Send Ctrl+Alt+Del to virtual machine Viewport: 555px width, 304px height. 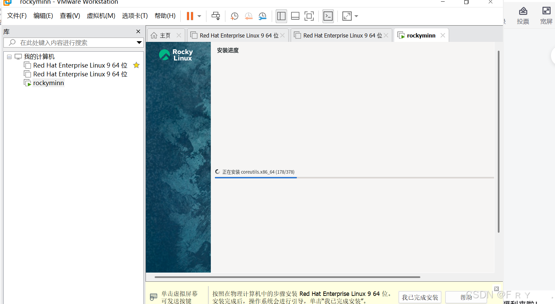click(x=216, y=16)
